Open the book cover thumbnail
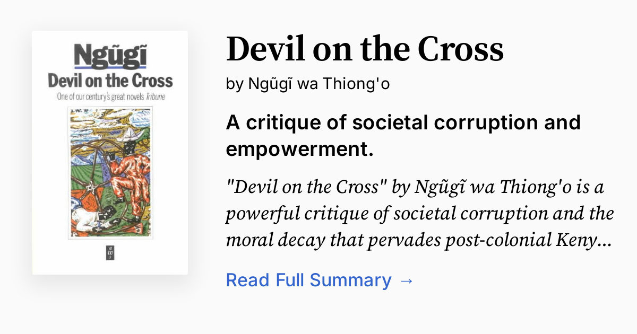This screenshot has height=334, width=637. pos(110,153)
